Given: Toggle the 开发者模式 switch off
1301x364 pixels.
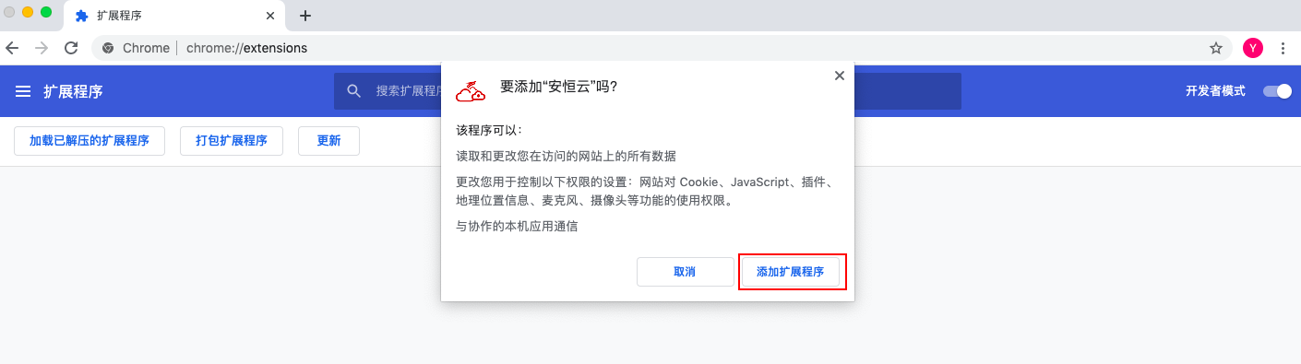Looking at the screenshot, I should pyautogui.click(x=1278, y=91).
